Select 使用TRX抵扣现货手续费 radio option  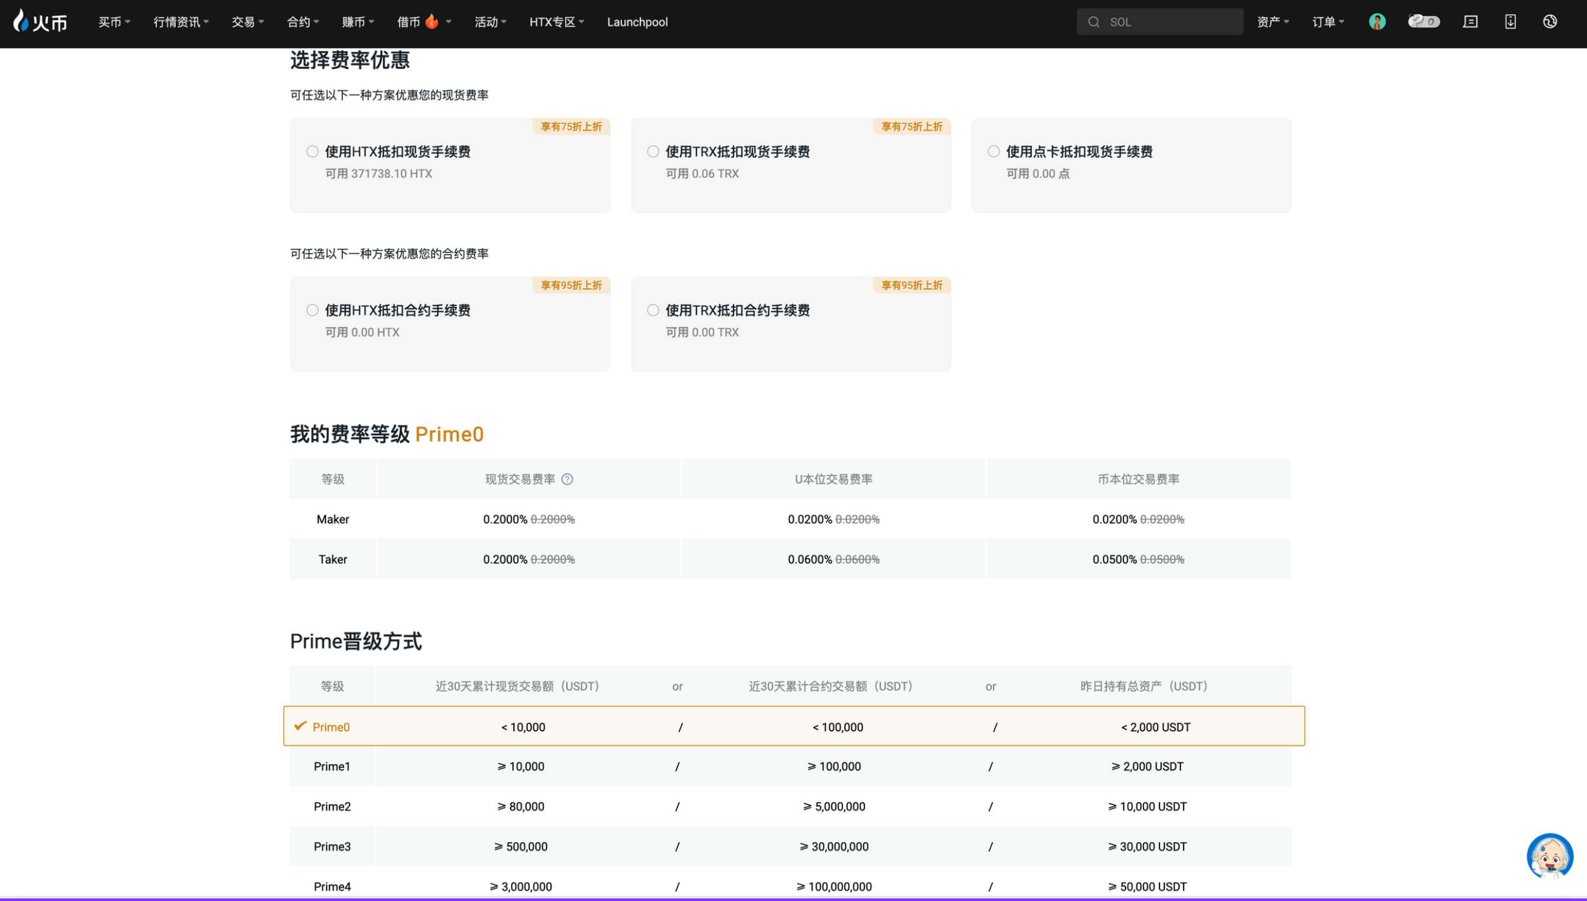[653, 151]
